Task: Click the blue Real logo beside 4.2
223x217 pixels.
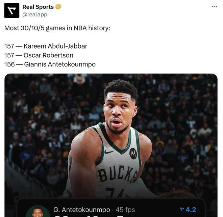Action: (182, 210)
